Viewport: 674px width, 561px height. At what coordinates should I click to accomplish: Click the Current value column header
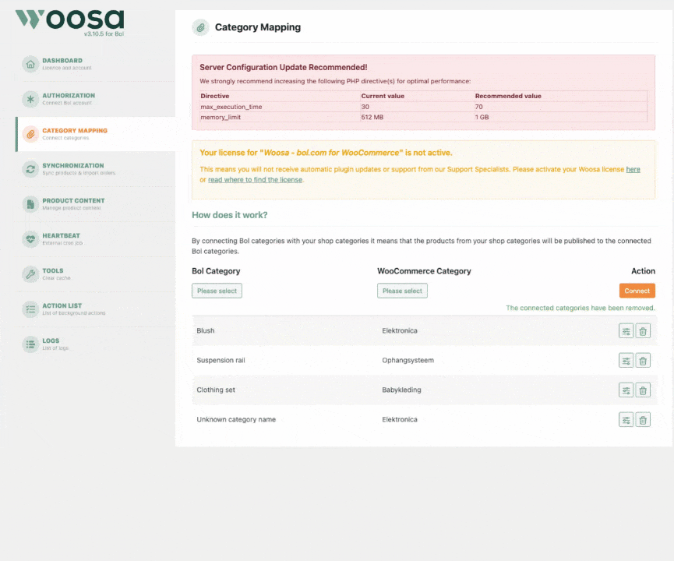383,96
